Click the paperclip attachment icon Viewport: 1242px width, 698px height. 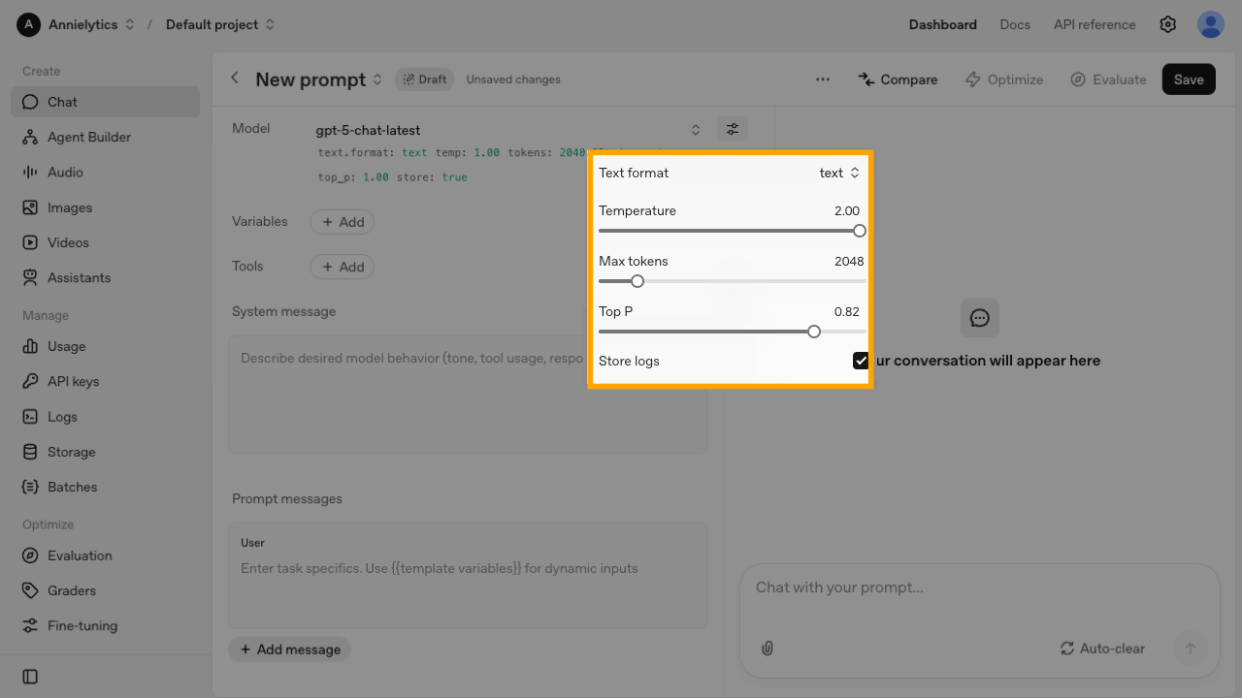(767, 649)
